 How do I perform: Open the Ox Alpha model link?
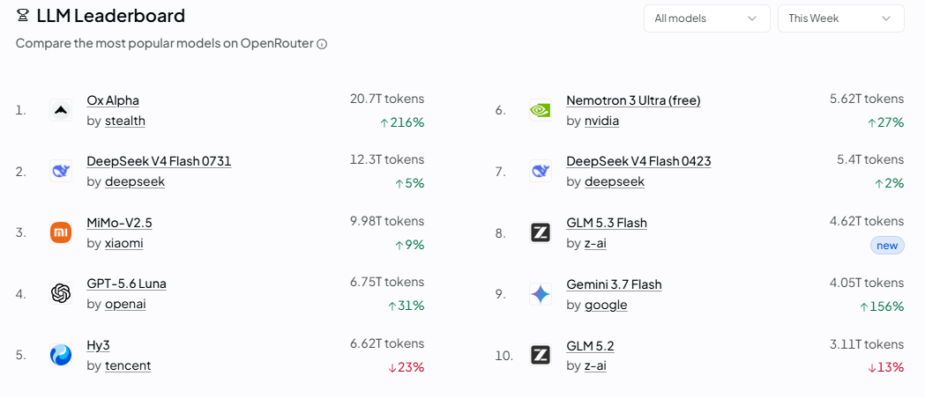pyautogui.click(x=113, y=100)
